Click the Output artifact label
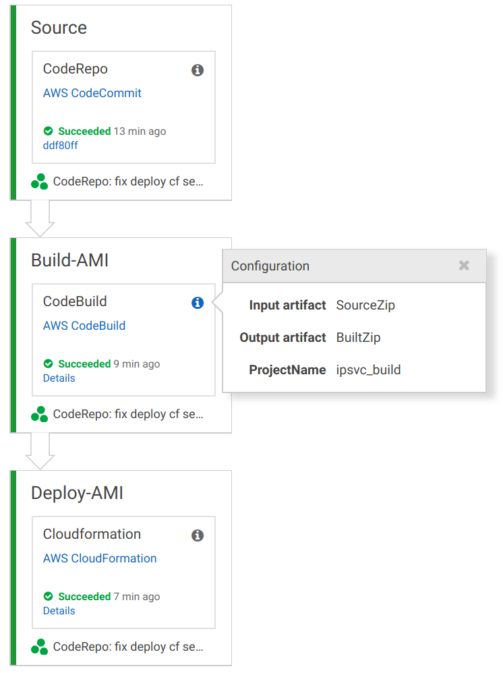The width and height of the screenshot is (503, 673). pos(283,337)
